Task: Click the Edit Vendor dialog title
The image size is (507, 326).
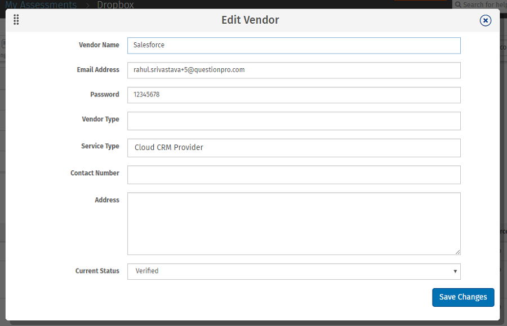Action: 250,20
